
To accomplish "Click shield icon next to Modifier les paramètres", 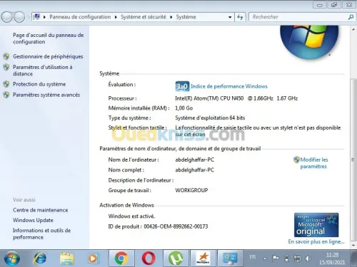I will (x=296, y=159).
